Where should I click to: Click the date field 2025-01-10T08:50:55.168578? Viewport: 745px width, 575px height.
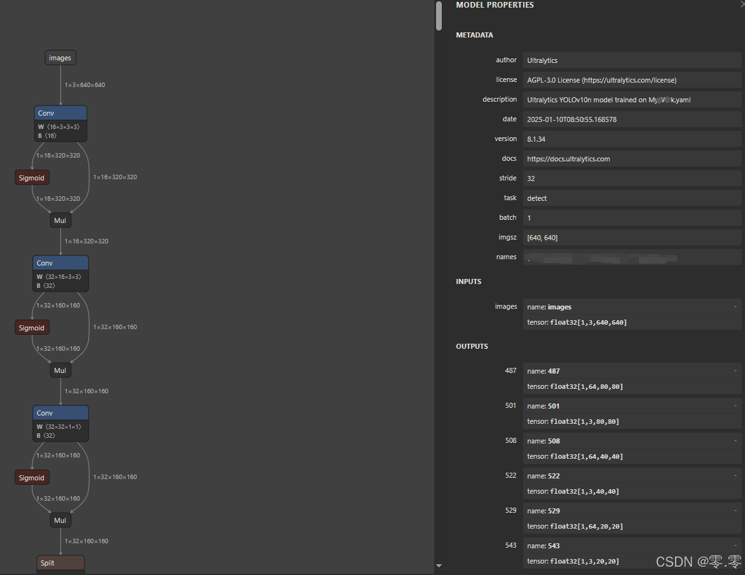coord(632,119)
